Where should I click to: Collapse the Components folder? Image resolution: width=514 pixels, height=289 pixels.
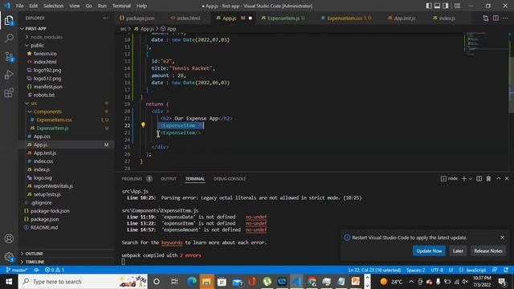(x=30, y=112)
